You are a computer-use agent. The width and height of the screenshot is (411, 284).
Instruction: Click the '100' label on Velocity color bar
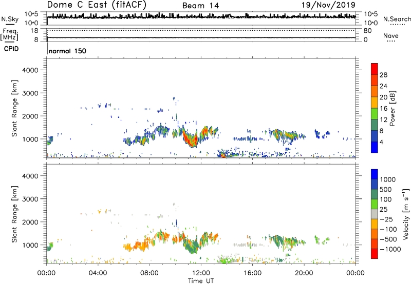[386, 199]
